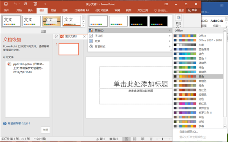The height and width of the screenshot is (142, 228).
Task: Click color list scrollbar up arrow
Action: [225, 30]
